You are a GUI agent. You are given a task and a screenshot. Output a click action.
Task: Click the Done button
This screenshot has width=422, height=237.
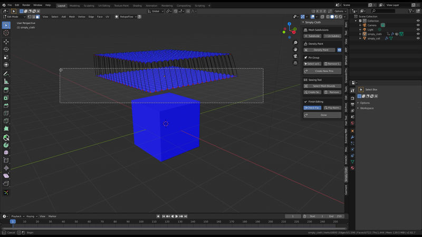(322, 115)
